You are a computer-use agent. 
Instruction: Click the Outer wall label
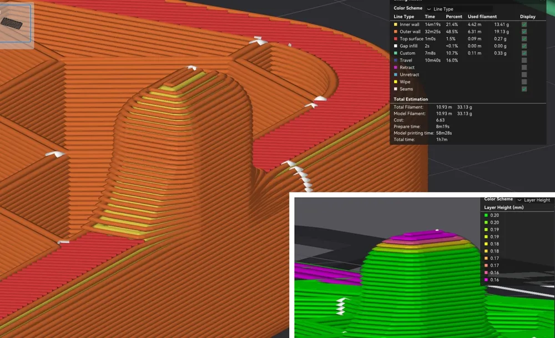tap(410, 32)
